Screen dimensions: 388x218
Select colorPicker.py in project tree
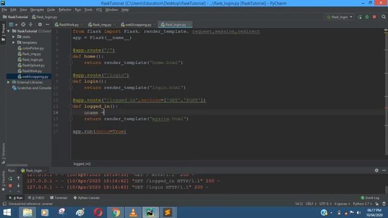click(31, 48)
